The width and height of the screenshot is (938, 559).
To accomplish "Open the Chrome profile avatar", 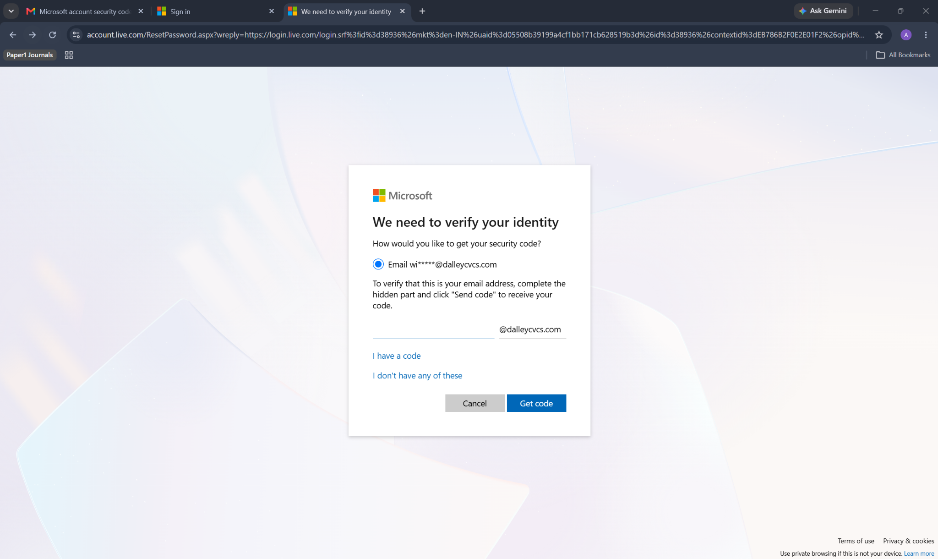I will pyautogui.click(x=905, y=35).
